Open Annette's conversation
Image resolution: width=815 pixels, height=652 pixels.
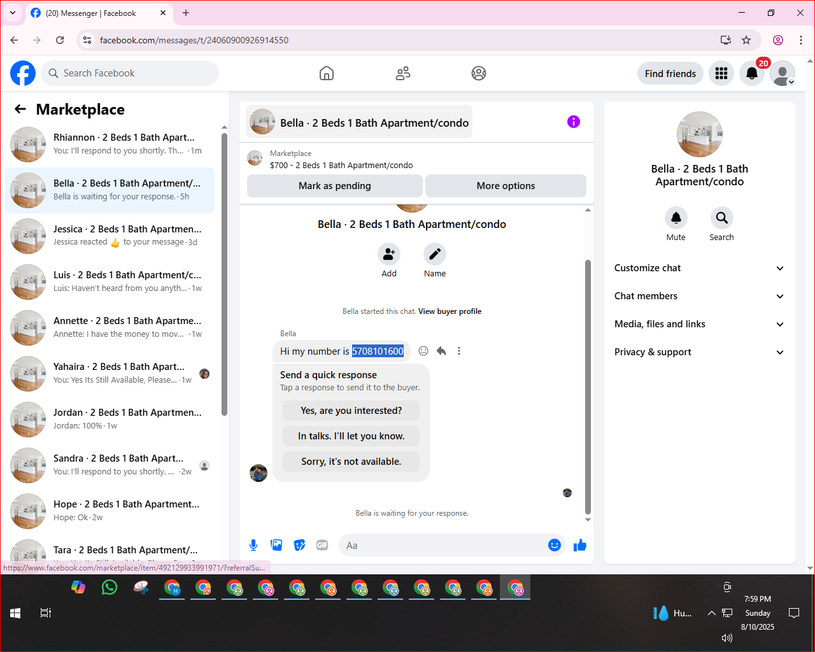(x=110, y=328)
